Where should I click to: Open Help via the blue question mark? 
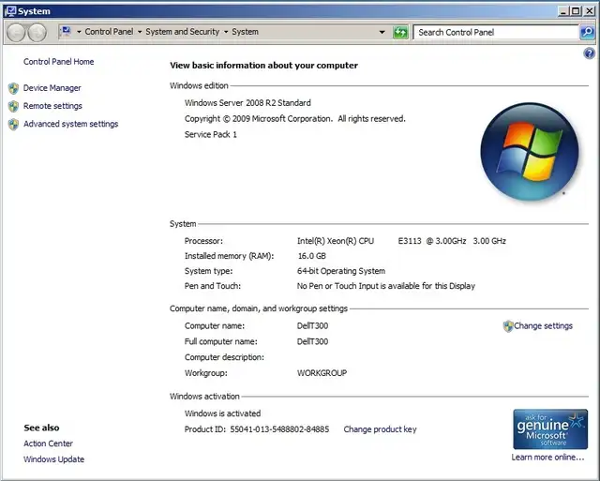point(590,53)
